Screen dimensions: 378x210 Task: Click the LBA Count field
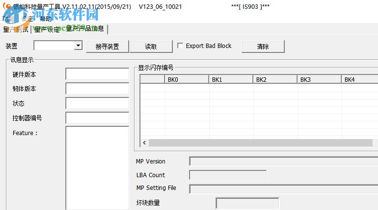(228, 175)
